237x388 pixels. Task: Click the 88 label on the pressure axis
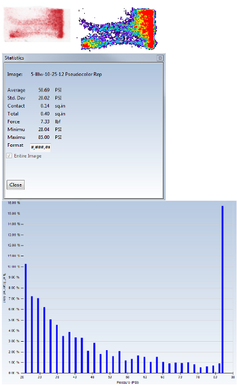(x=233, y=377)
